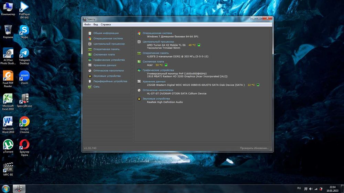
Task: Select Корзина recycle bin icon
Action: click(8, 32)
